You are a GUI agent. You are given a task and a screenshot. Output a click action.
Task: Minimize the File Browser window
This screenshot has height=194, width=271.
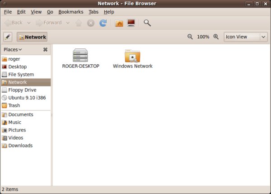tap(249, 4)
